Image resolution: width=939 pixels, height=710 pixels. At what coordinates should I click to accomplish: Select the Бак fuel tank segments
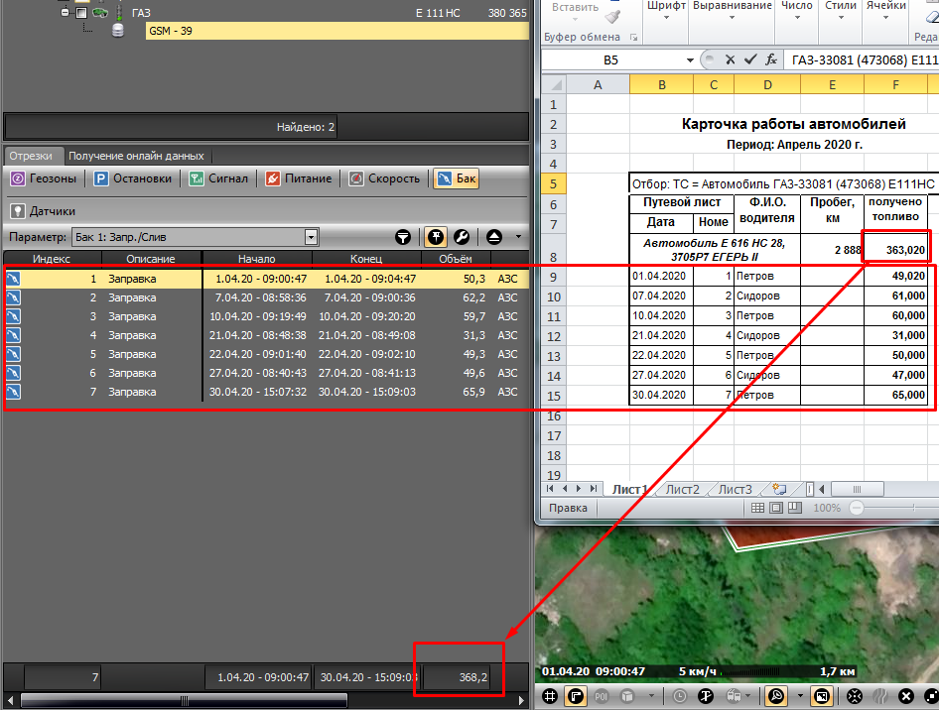click(457, 178)
